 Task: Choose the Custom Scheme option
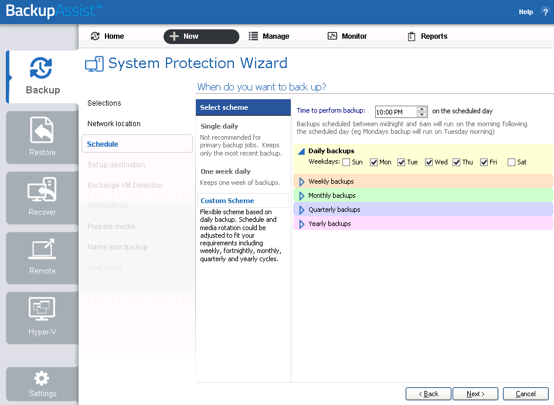(x=243, y=201)
